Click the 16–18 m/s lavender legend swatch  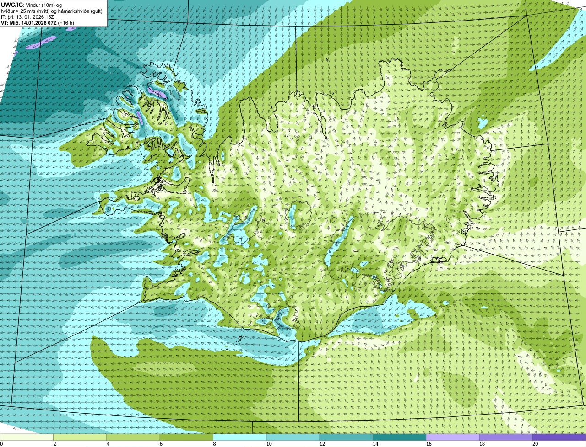(453, 437)
